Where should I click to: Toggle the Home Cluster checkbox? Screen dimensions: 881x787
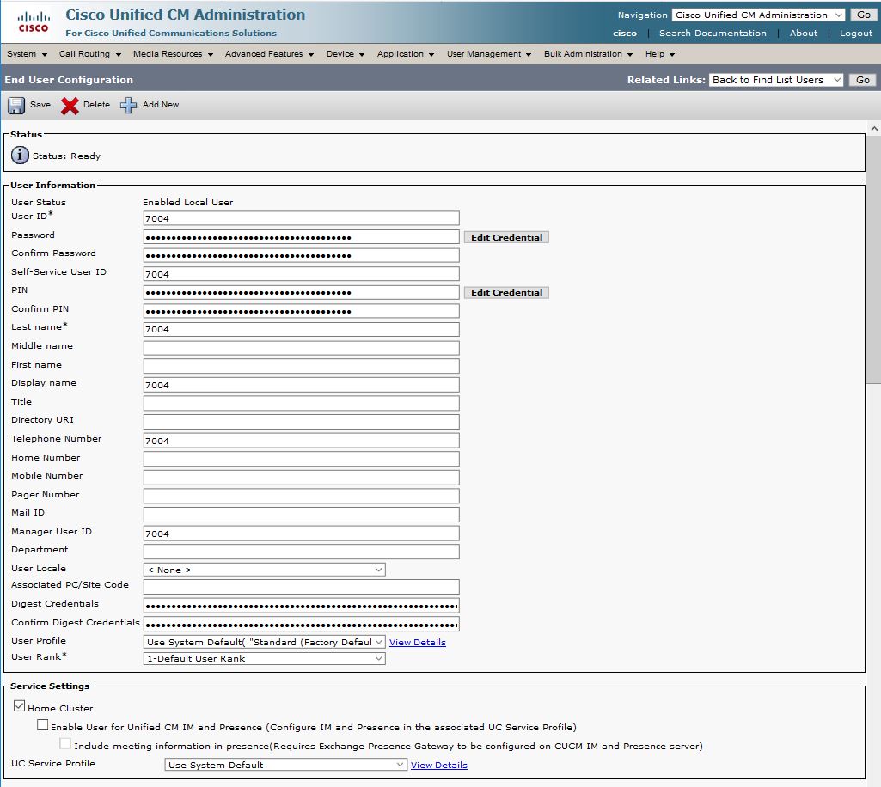19,707
